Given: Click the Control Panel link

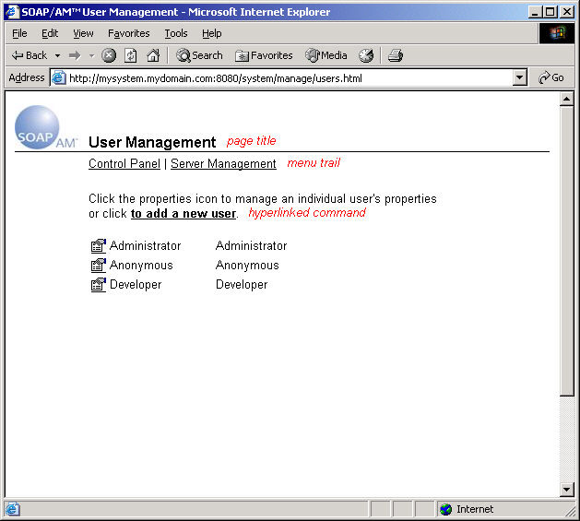Looking at the screenshot, I should click(x=124, y=164).
